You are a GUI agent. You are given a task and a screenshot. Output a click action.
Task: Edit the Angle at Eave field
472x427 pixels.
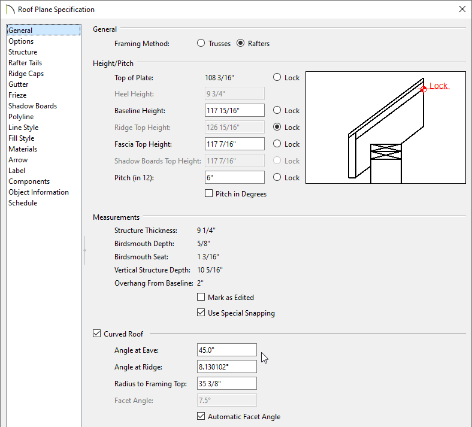pos(227,350)
